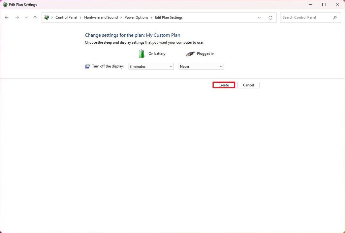Image resolution: width=345 pixels, height=233 pixels.
Task: Open the recent locations chevron next to back arrow
Action: (x=26, y=17)
